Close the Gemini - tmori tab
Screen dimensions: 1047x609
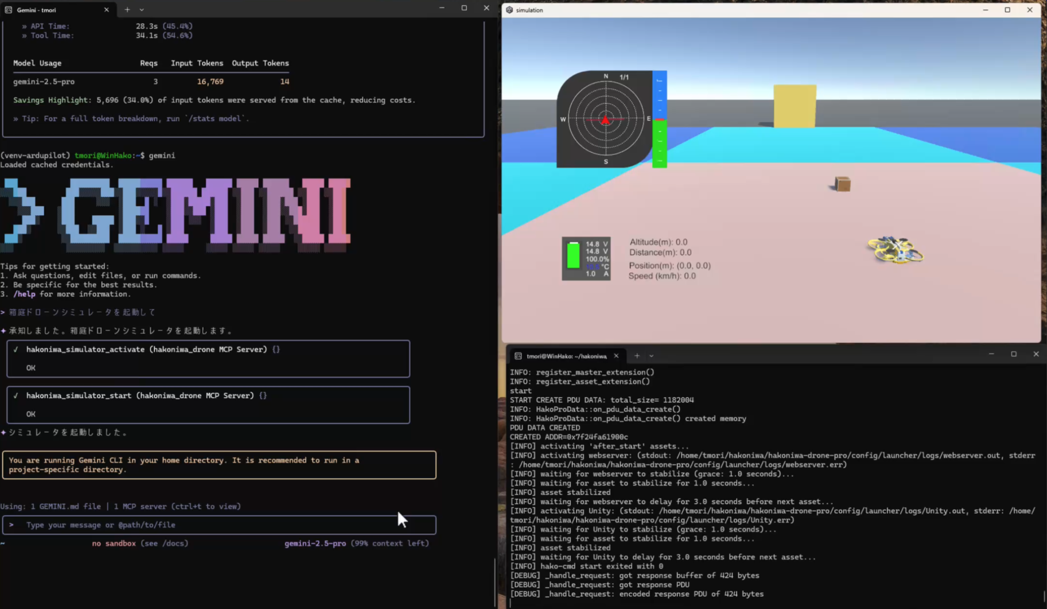106,10
